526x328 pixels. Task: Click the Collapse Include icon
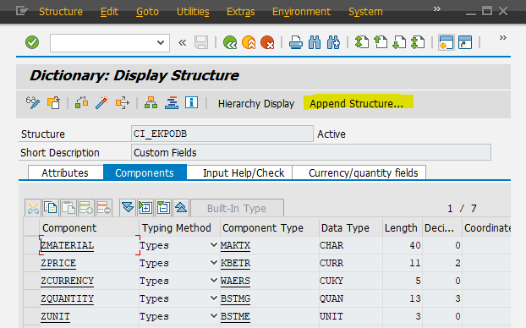click(x=163, y=208)
